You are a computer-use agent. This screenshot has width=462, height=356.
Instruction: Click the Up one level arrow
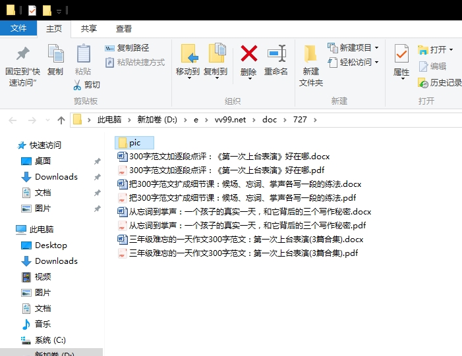click(x=61, y=120)
